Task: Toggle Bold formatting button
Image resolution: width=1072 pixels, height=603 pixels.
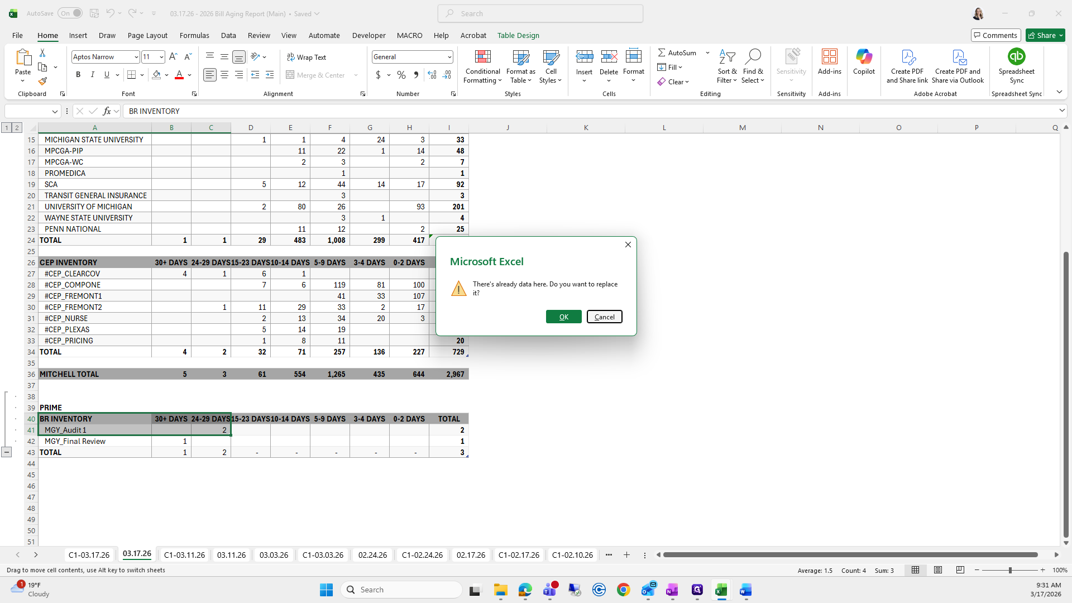Action: pos(78,75)
